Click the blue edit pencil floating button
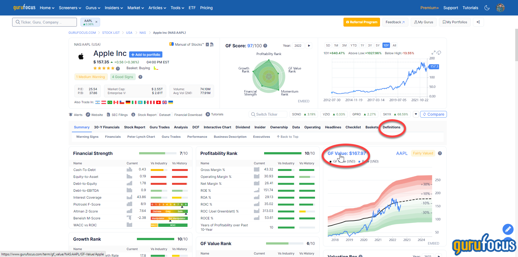The width and height of the screenshot is (518, 257). (508, 229)
